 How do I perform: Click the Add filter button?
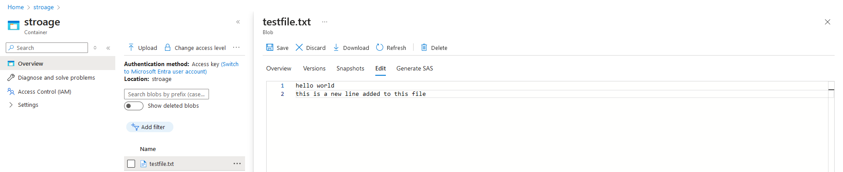click(150, 127)
